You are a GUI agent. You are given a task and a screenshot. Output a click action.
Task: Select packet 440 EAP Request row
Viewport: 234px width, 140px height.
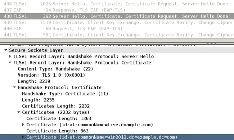pos(117,28)
